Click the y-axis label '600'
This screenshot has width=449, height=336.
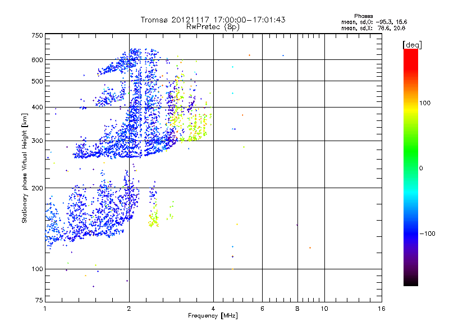(38, 60)
